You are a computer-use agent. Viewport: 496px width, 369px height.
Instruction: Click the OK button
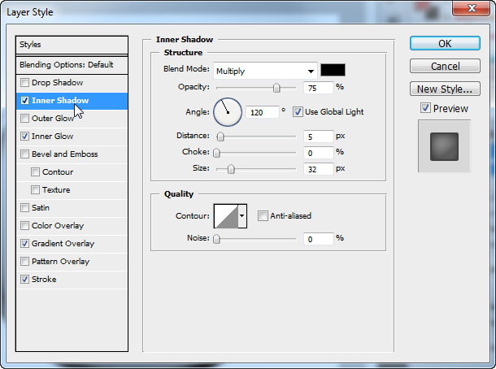pyautogui.click(x=445, y=43)
